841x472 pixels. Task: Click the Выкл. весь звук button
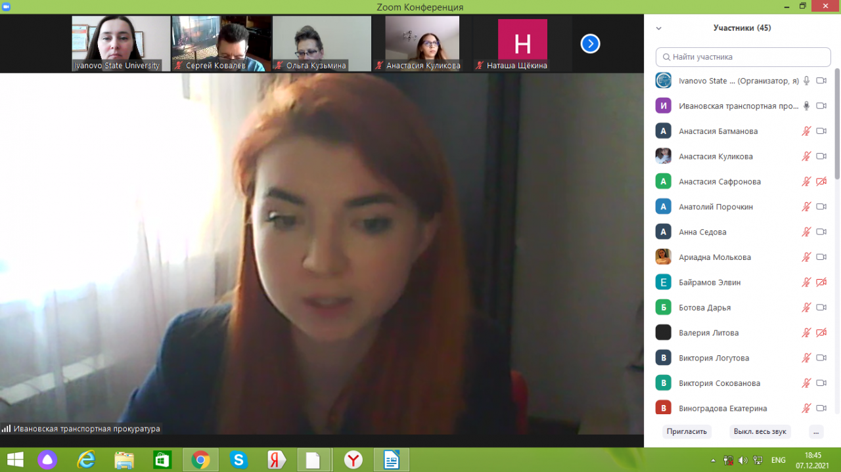click(x=760, y=431)
